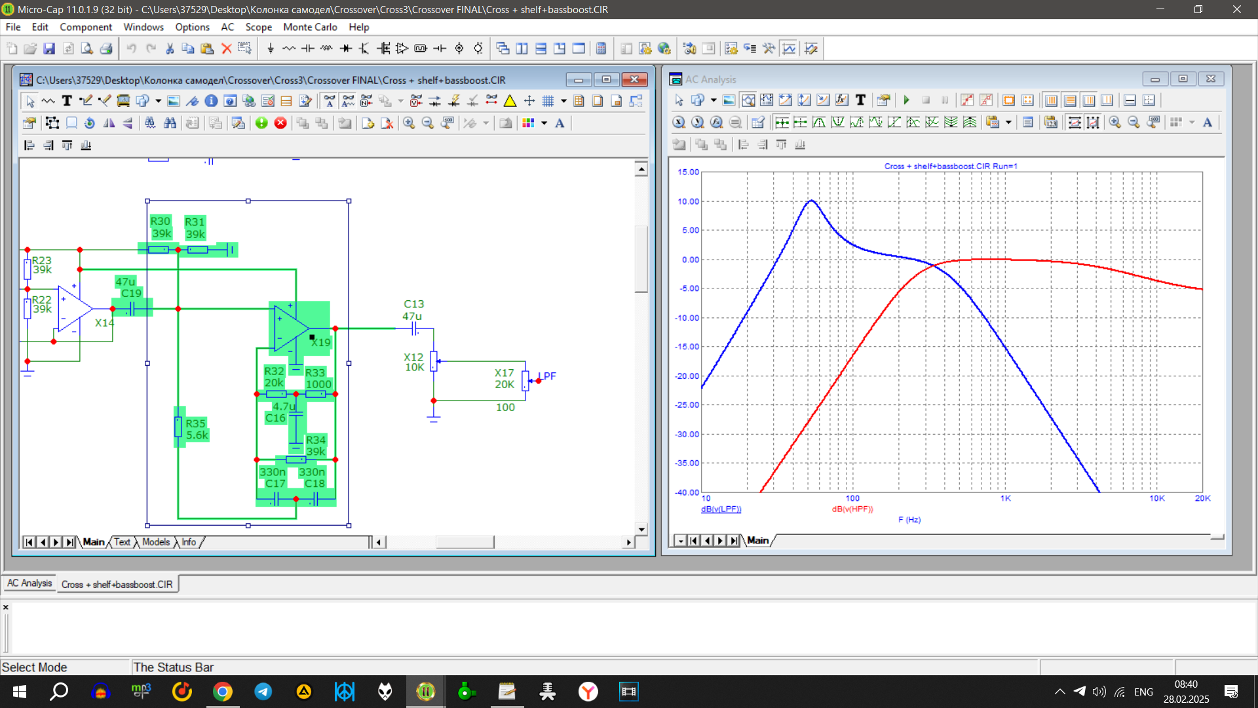The image size is (1258, 708).
Task: Open dropdown arrow next to schematic shapes icon
Action: pos(158,101)
